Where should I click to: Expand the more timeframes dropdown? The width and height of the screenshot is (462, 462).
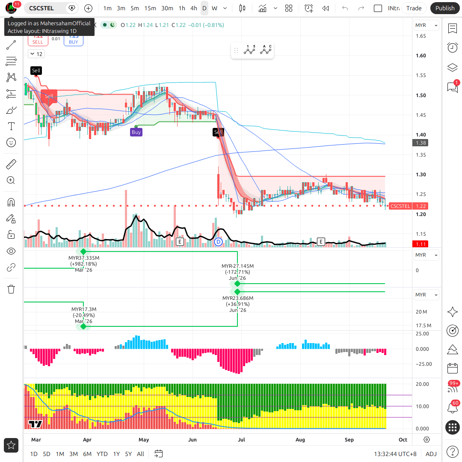click(225, 8)
